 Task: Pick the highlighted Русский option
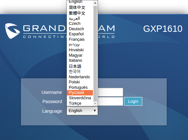coord(80,93)
